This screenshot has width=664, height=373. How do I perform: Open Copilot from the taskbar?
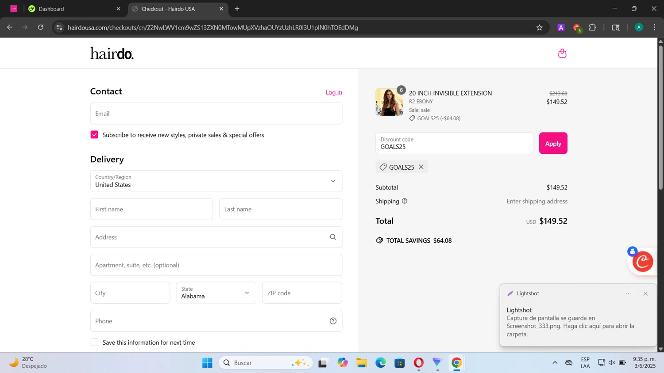point(343,363)
